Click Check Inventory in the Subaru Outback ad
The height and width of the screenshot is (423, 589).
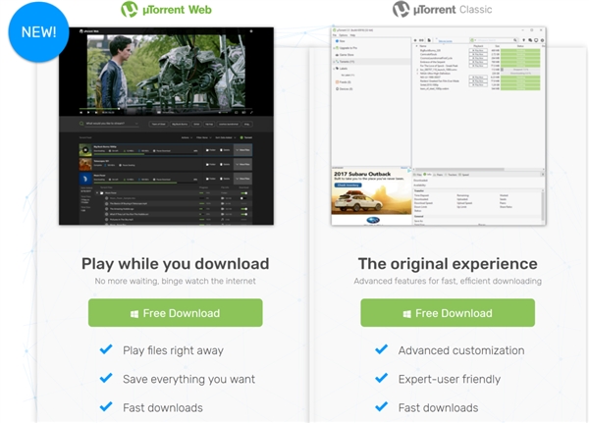click(348, 185)
